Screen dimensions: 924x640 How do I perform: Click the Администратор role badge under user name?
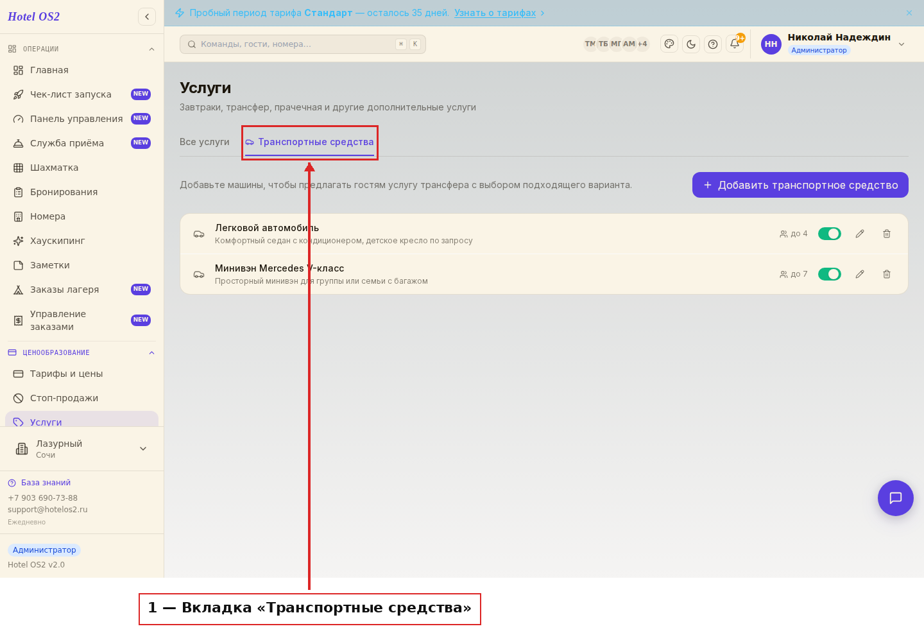pos(819,50)
